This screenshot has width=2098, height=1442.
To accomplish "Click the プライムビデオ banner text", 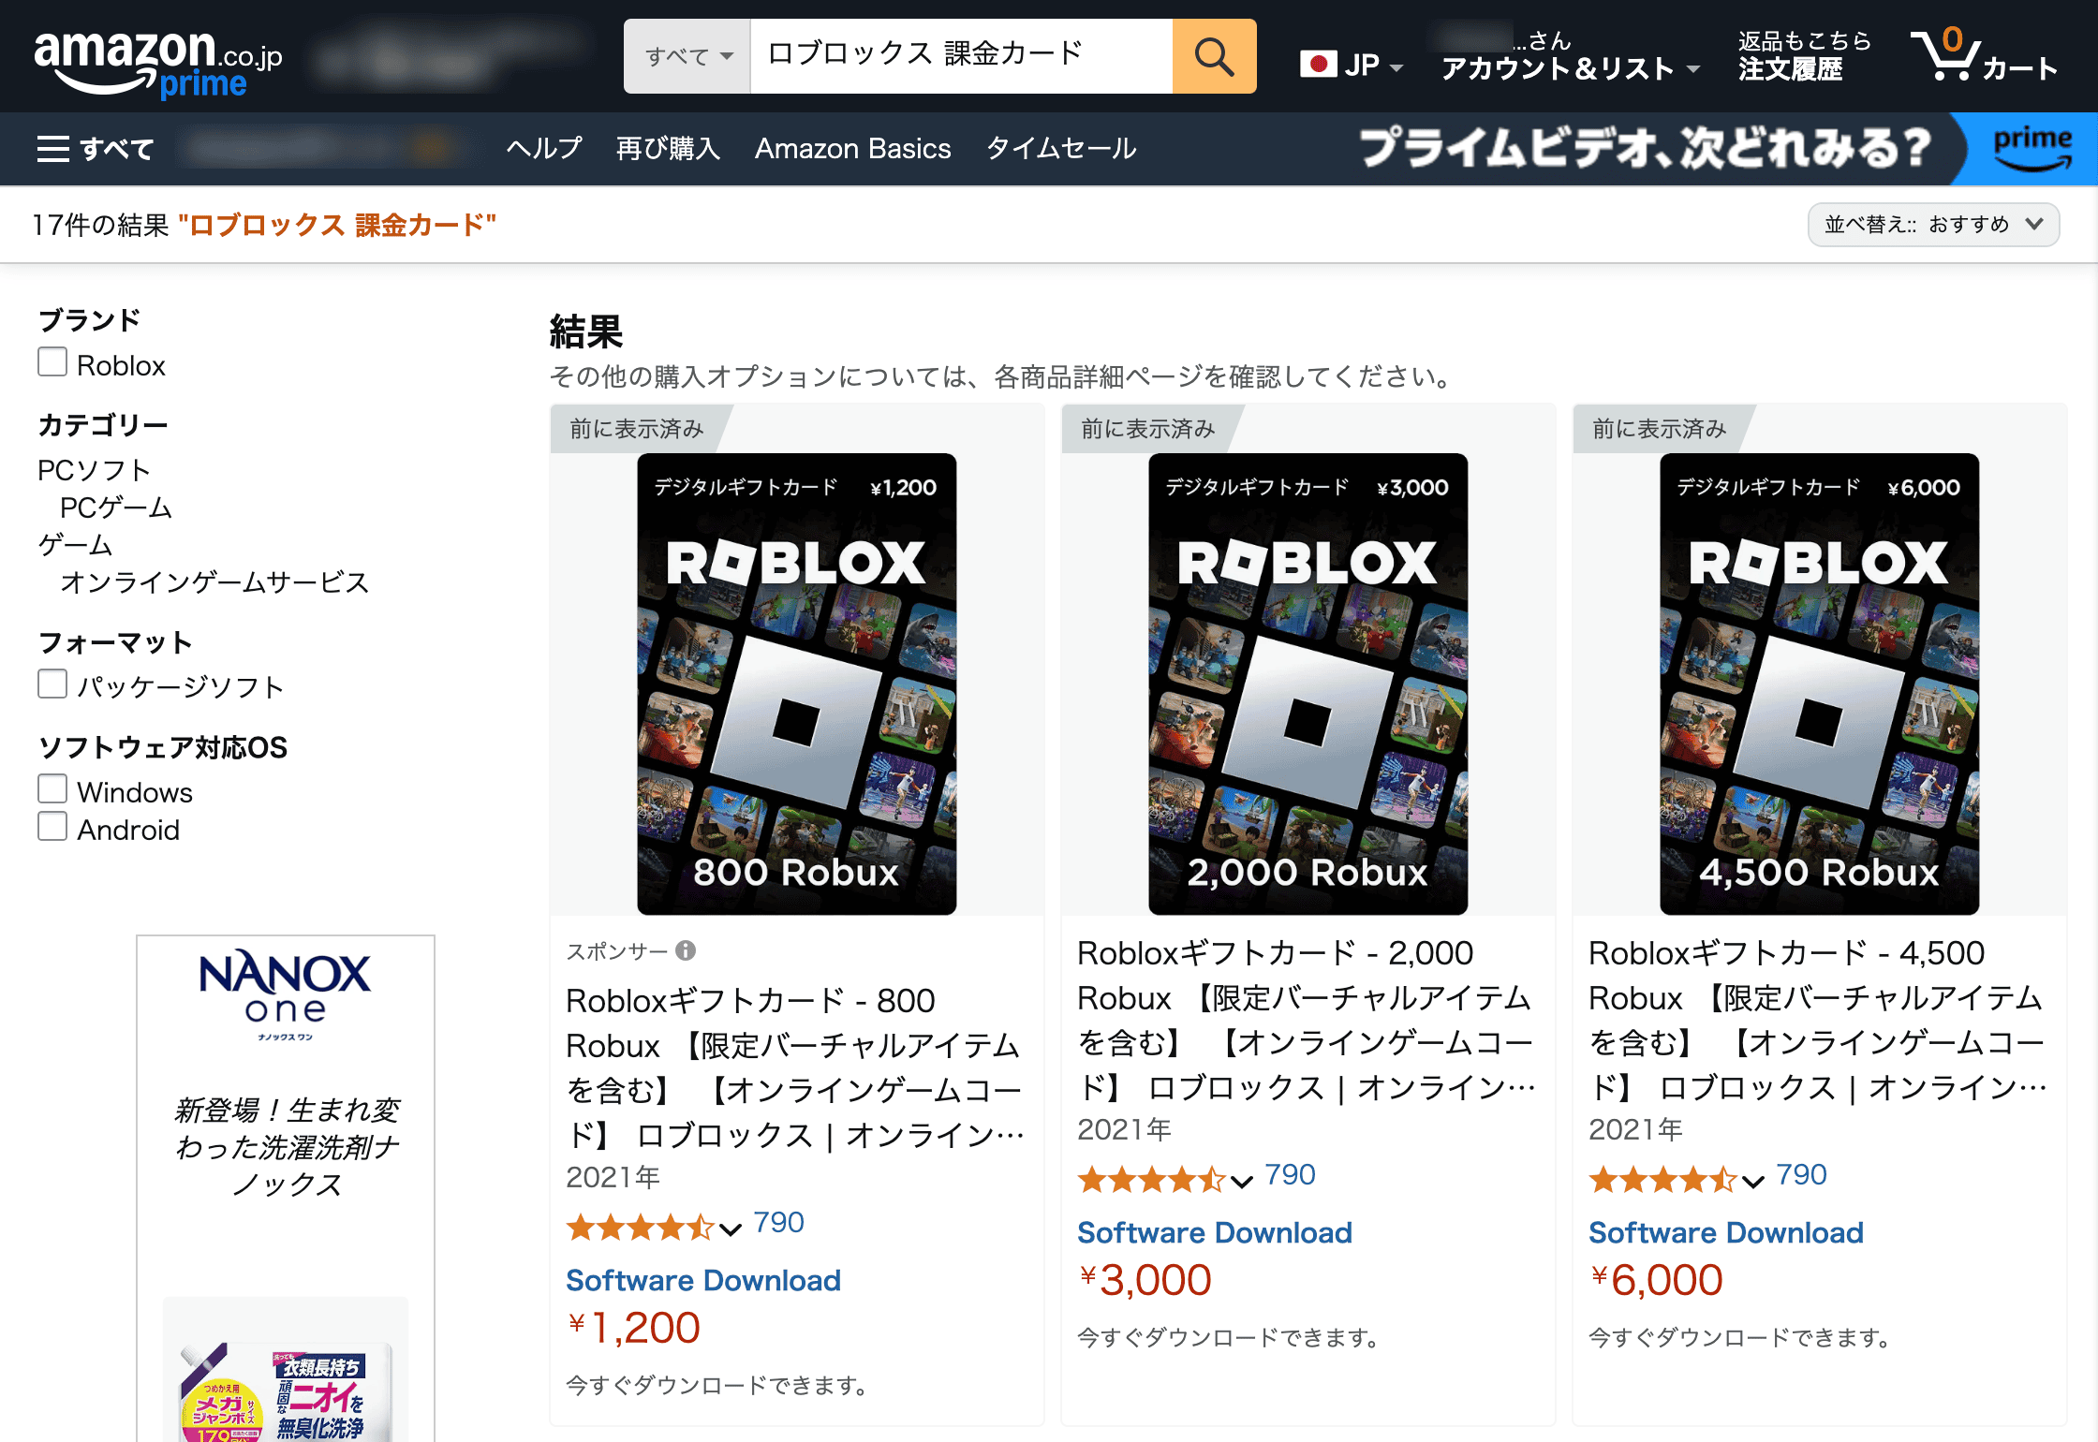I will (x=1646, y=148).
